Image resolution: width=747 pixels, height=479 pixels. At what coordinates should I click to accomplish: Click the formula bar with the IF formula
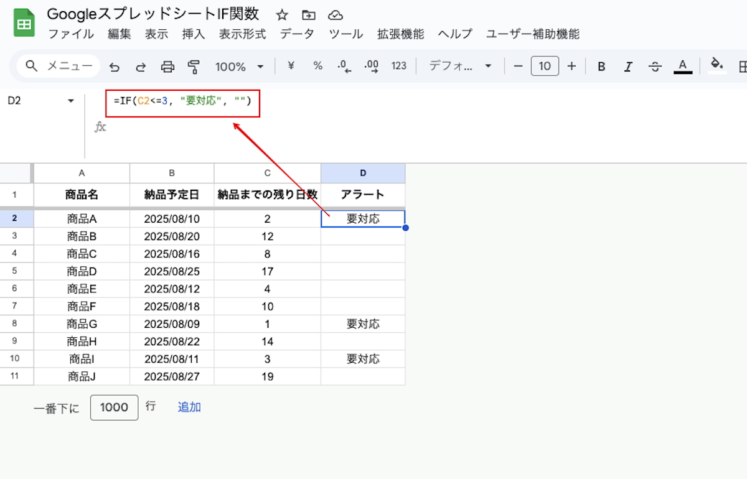(x=182, y=100)
